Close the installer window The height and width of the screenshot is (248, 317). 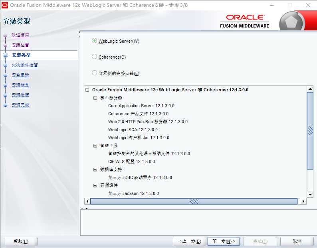(308, 5)
